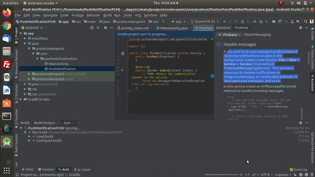
Task: Expand the Configure build node arrow
Action: (30, 141)
